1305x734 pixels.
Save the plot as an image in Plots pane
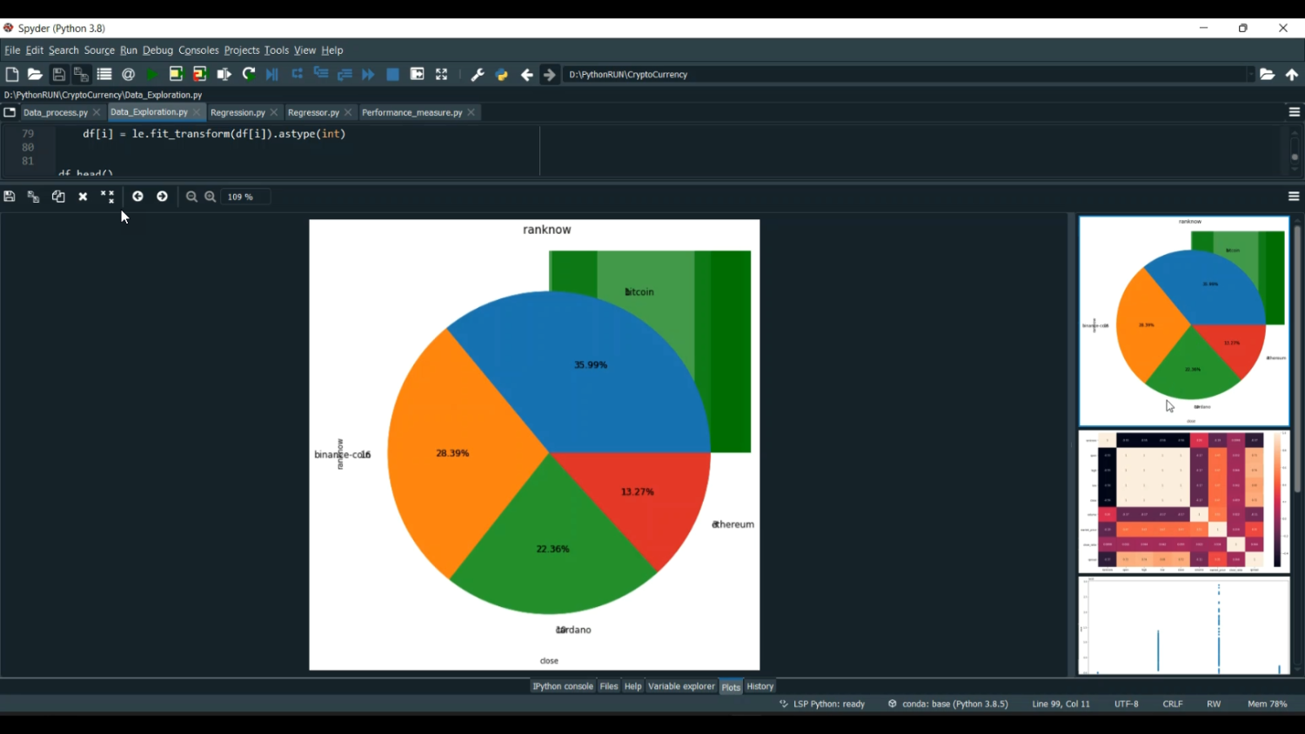coord(10,197)
